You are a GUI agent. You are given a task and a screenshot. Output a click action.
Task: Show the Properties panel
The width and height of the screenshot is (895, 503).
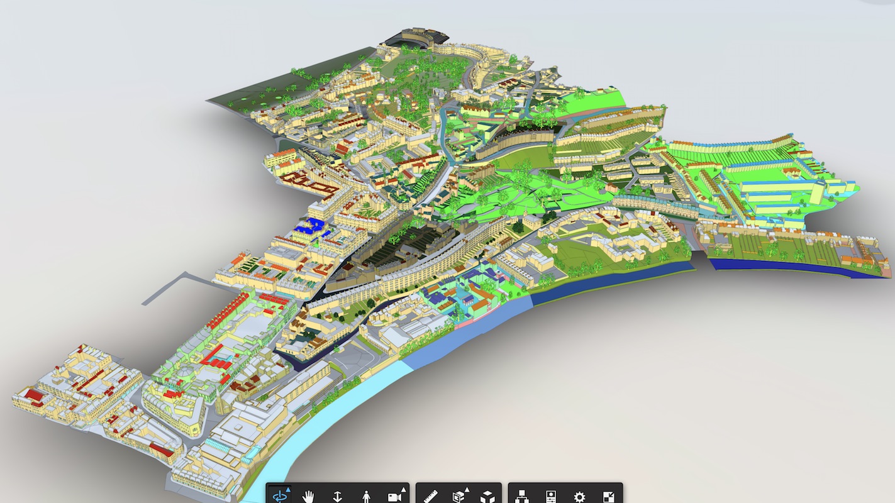click(x=551, y=496)
